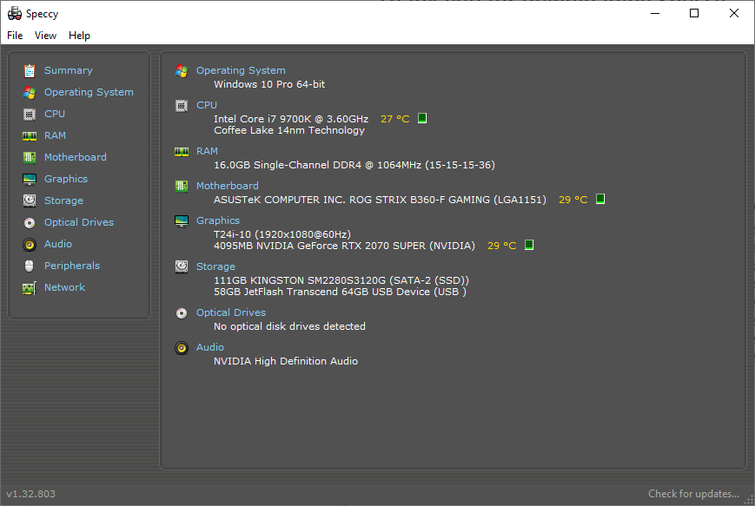The width and height of the screenshot is (755, 506).
Task: Open Motherboard via its sidebar icon
Action: (x=29, y=157)
